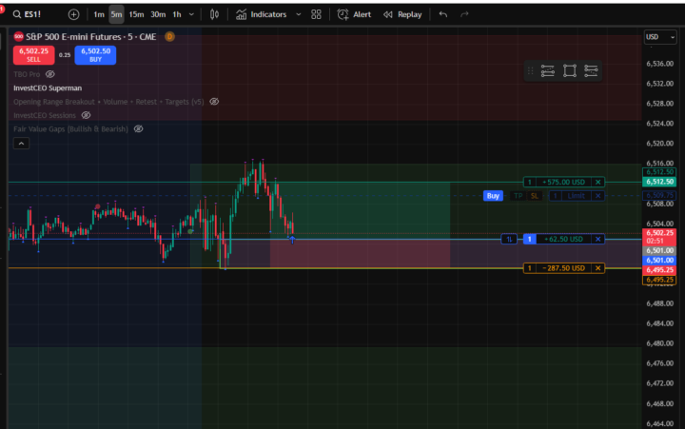Click the reverse position arrows icon
The image size is (685, 429).
[509, 239]
